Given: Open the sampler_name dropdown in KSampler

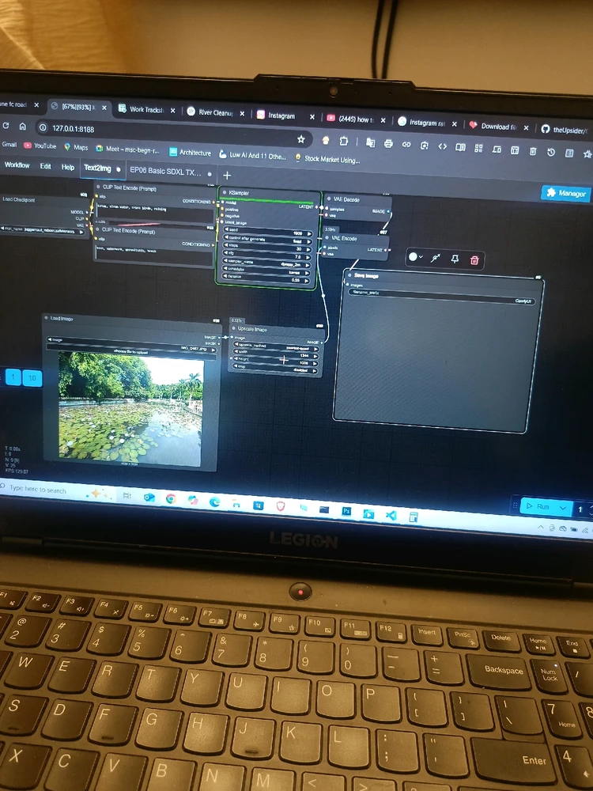Looking at the screenshot, I should [266, 263].
